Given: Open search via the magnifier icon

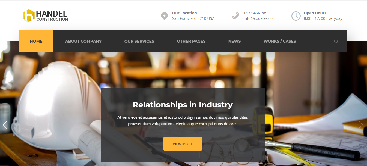Looking at the screenshot, I should pyautogui.click(x=336, y=42).
